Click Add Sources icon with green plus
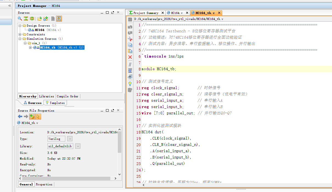The width and height of the screenshot is (332, 192). pos(46,19)
